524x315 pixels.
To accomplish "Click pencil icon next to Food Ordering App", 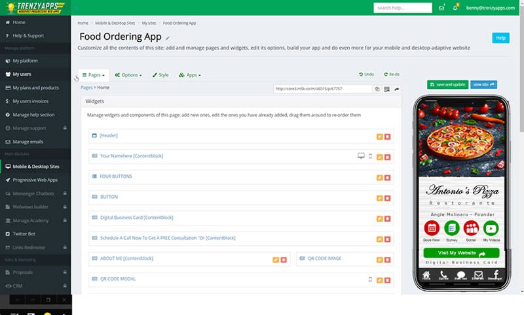I will 168,39.
